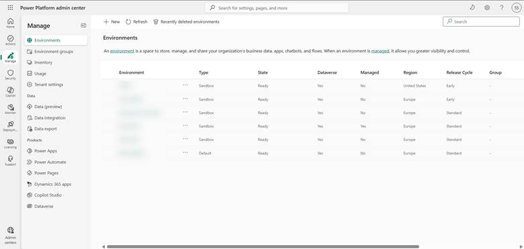
Task: Open more options for United States environment
Action: pos(185,85)
